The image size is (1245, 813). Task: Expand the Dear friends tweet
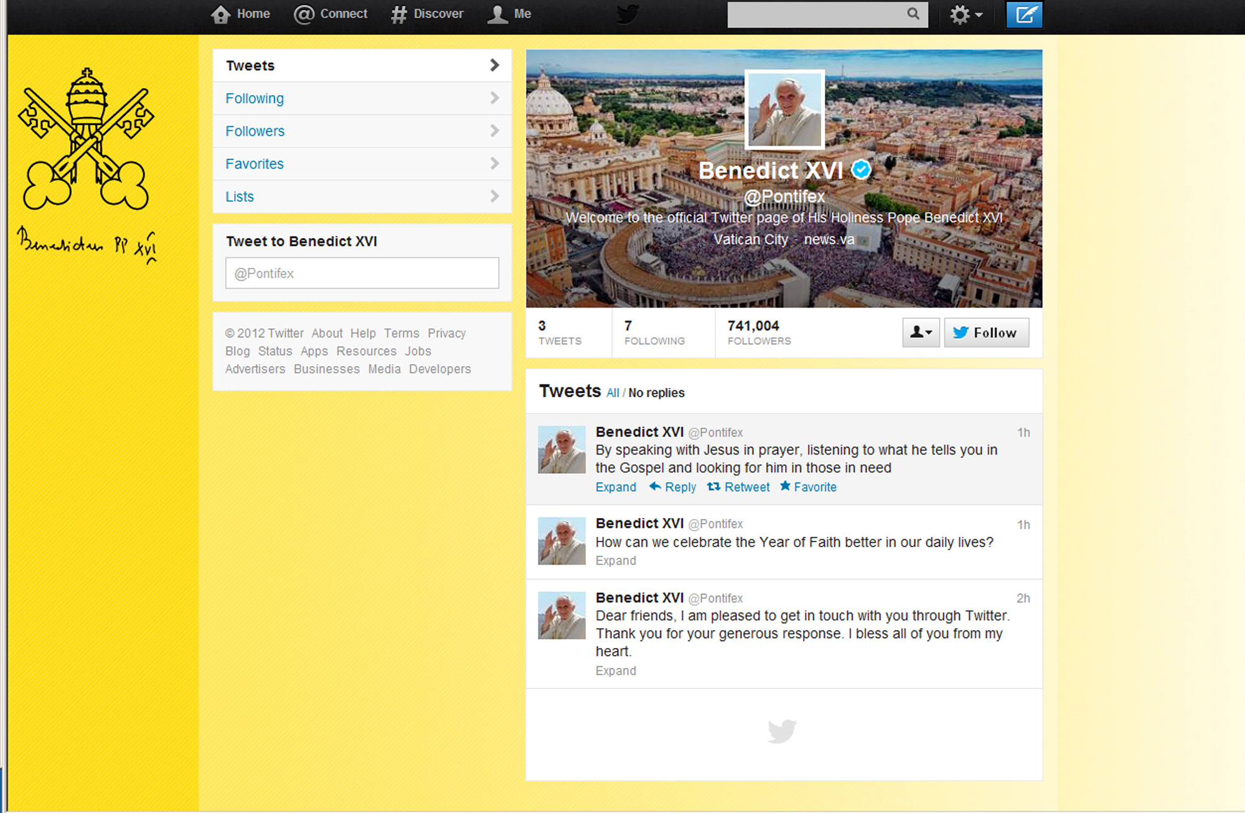point(616,670)
